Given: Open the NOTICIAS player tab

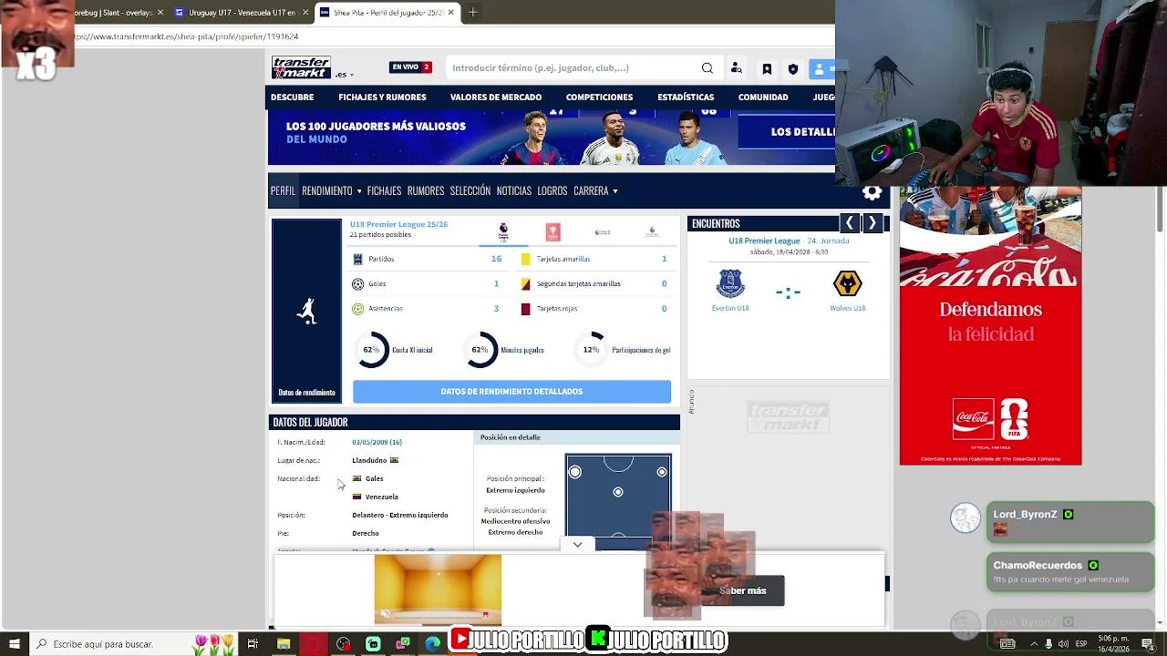Looking at the screenshot, I should (514, 191).
